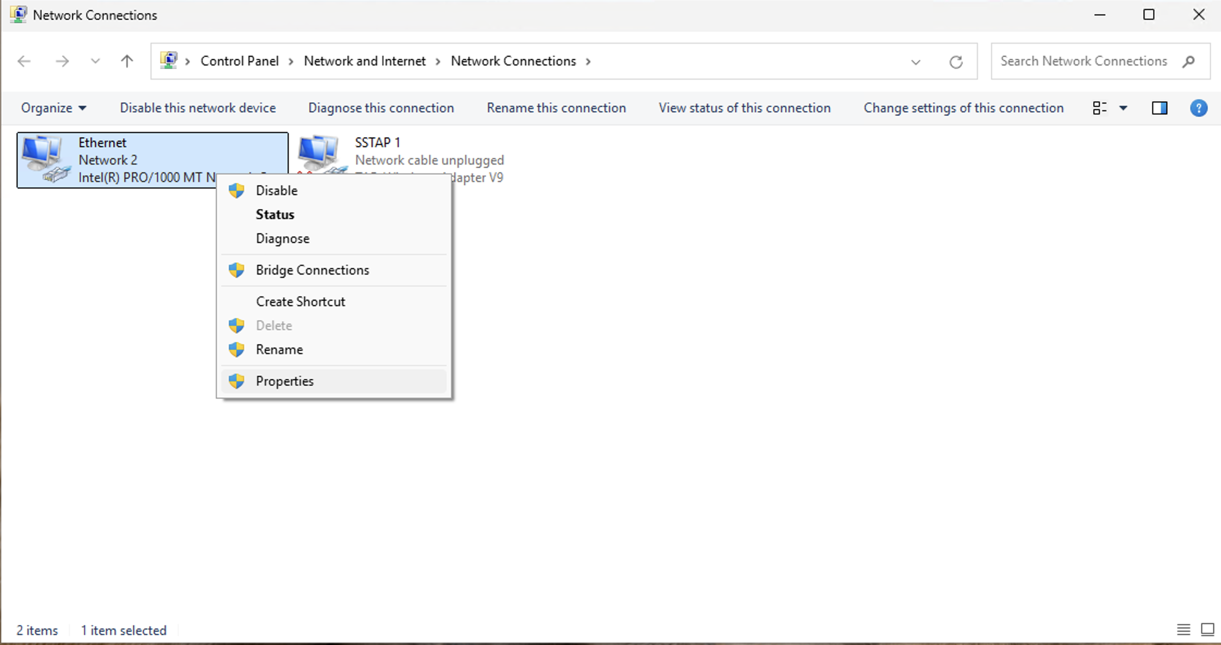Choose Properties from the context menu
The image size is (1221, 645).
tap(285, 381)
